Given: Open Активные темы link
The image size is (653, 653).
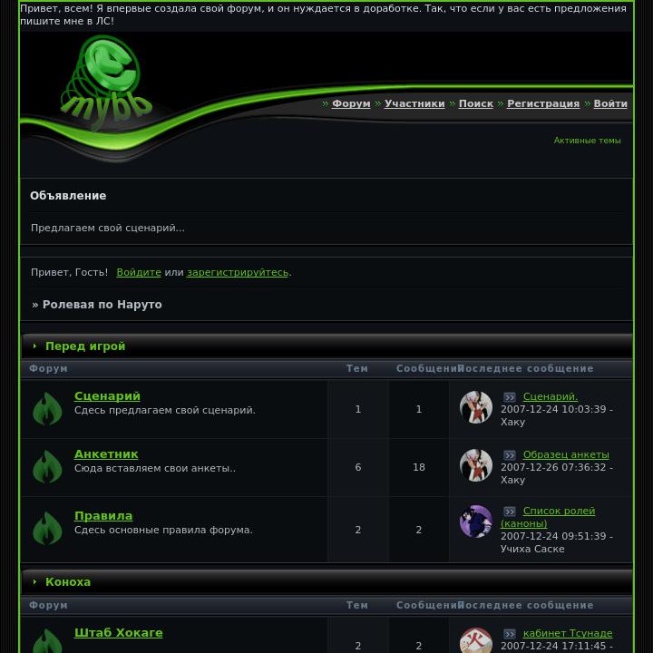Looking at the screenshot, I should (x=587, y=141).
